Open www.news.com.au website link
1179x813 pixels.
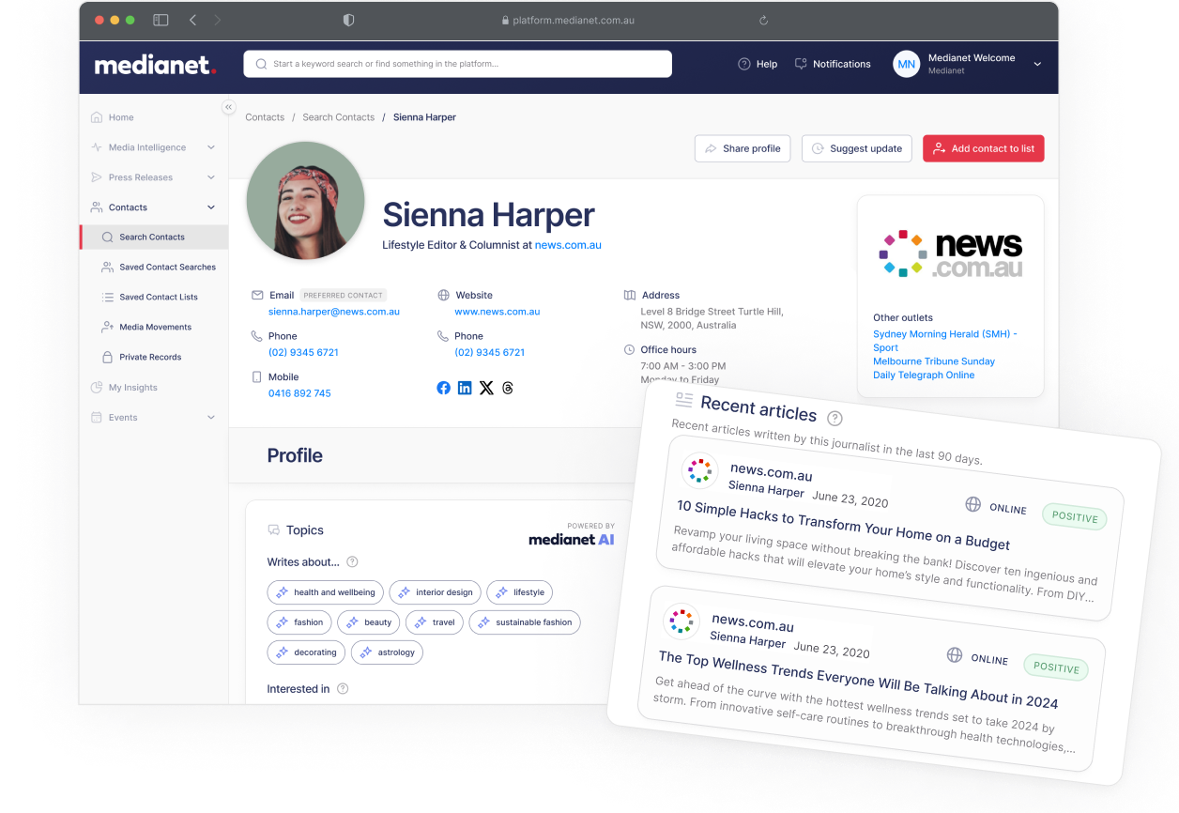[x=497, y=311]
